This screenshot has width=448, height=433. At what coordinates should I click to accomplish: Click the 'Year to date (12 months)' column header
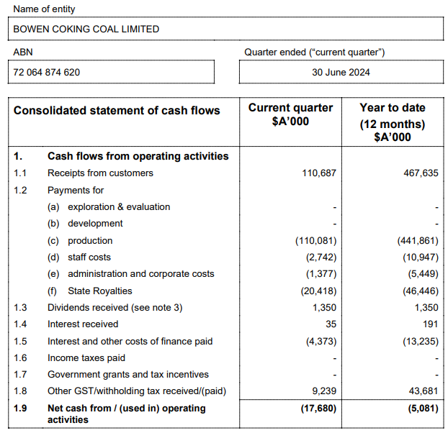click(x=393, y=122)
